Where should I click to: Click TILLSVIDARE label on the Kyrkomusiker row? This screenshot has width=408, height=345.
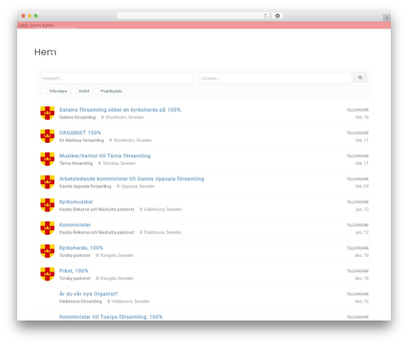(357, 202)
